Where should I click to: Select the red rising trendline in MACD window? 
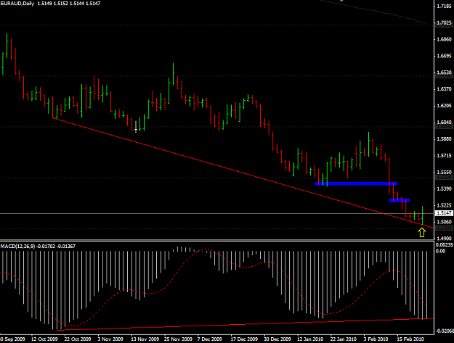point(245,324)
